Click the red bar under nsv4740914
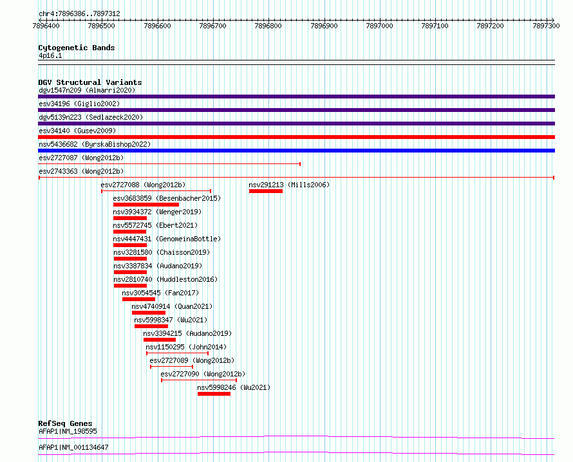Viewport: 573px width, 462px height. coord(149,313)
